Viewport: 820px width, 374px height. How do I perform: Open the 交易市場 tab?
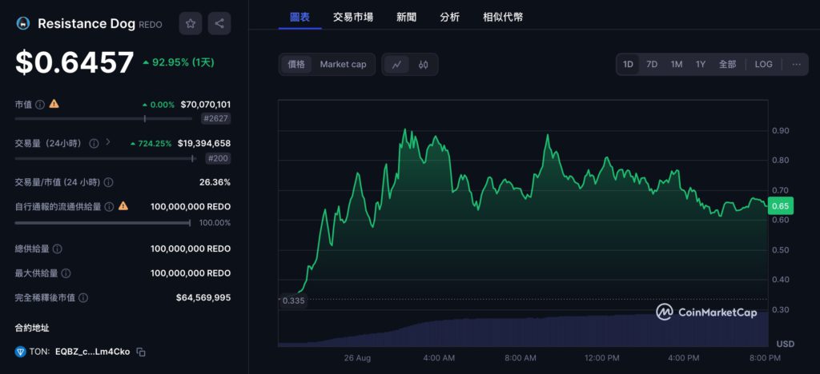pyautogui.click(x=353, y=18)
